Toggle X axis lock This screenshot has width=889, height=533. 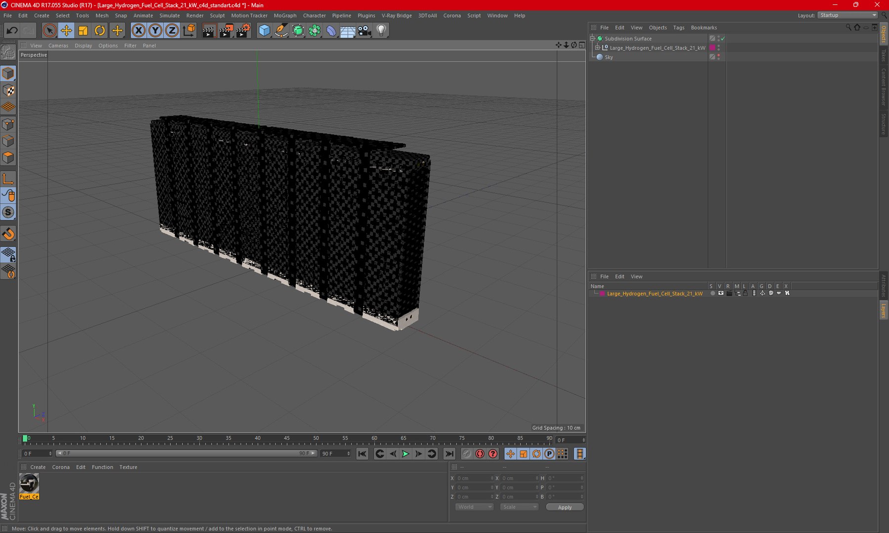click(139, 31)
